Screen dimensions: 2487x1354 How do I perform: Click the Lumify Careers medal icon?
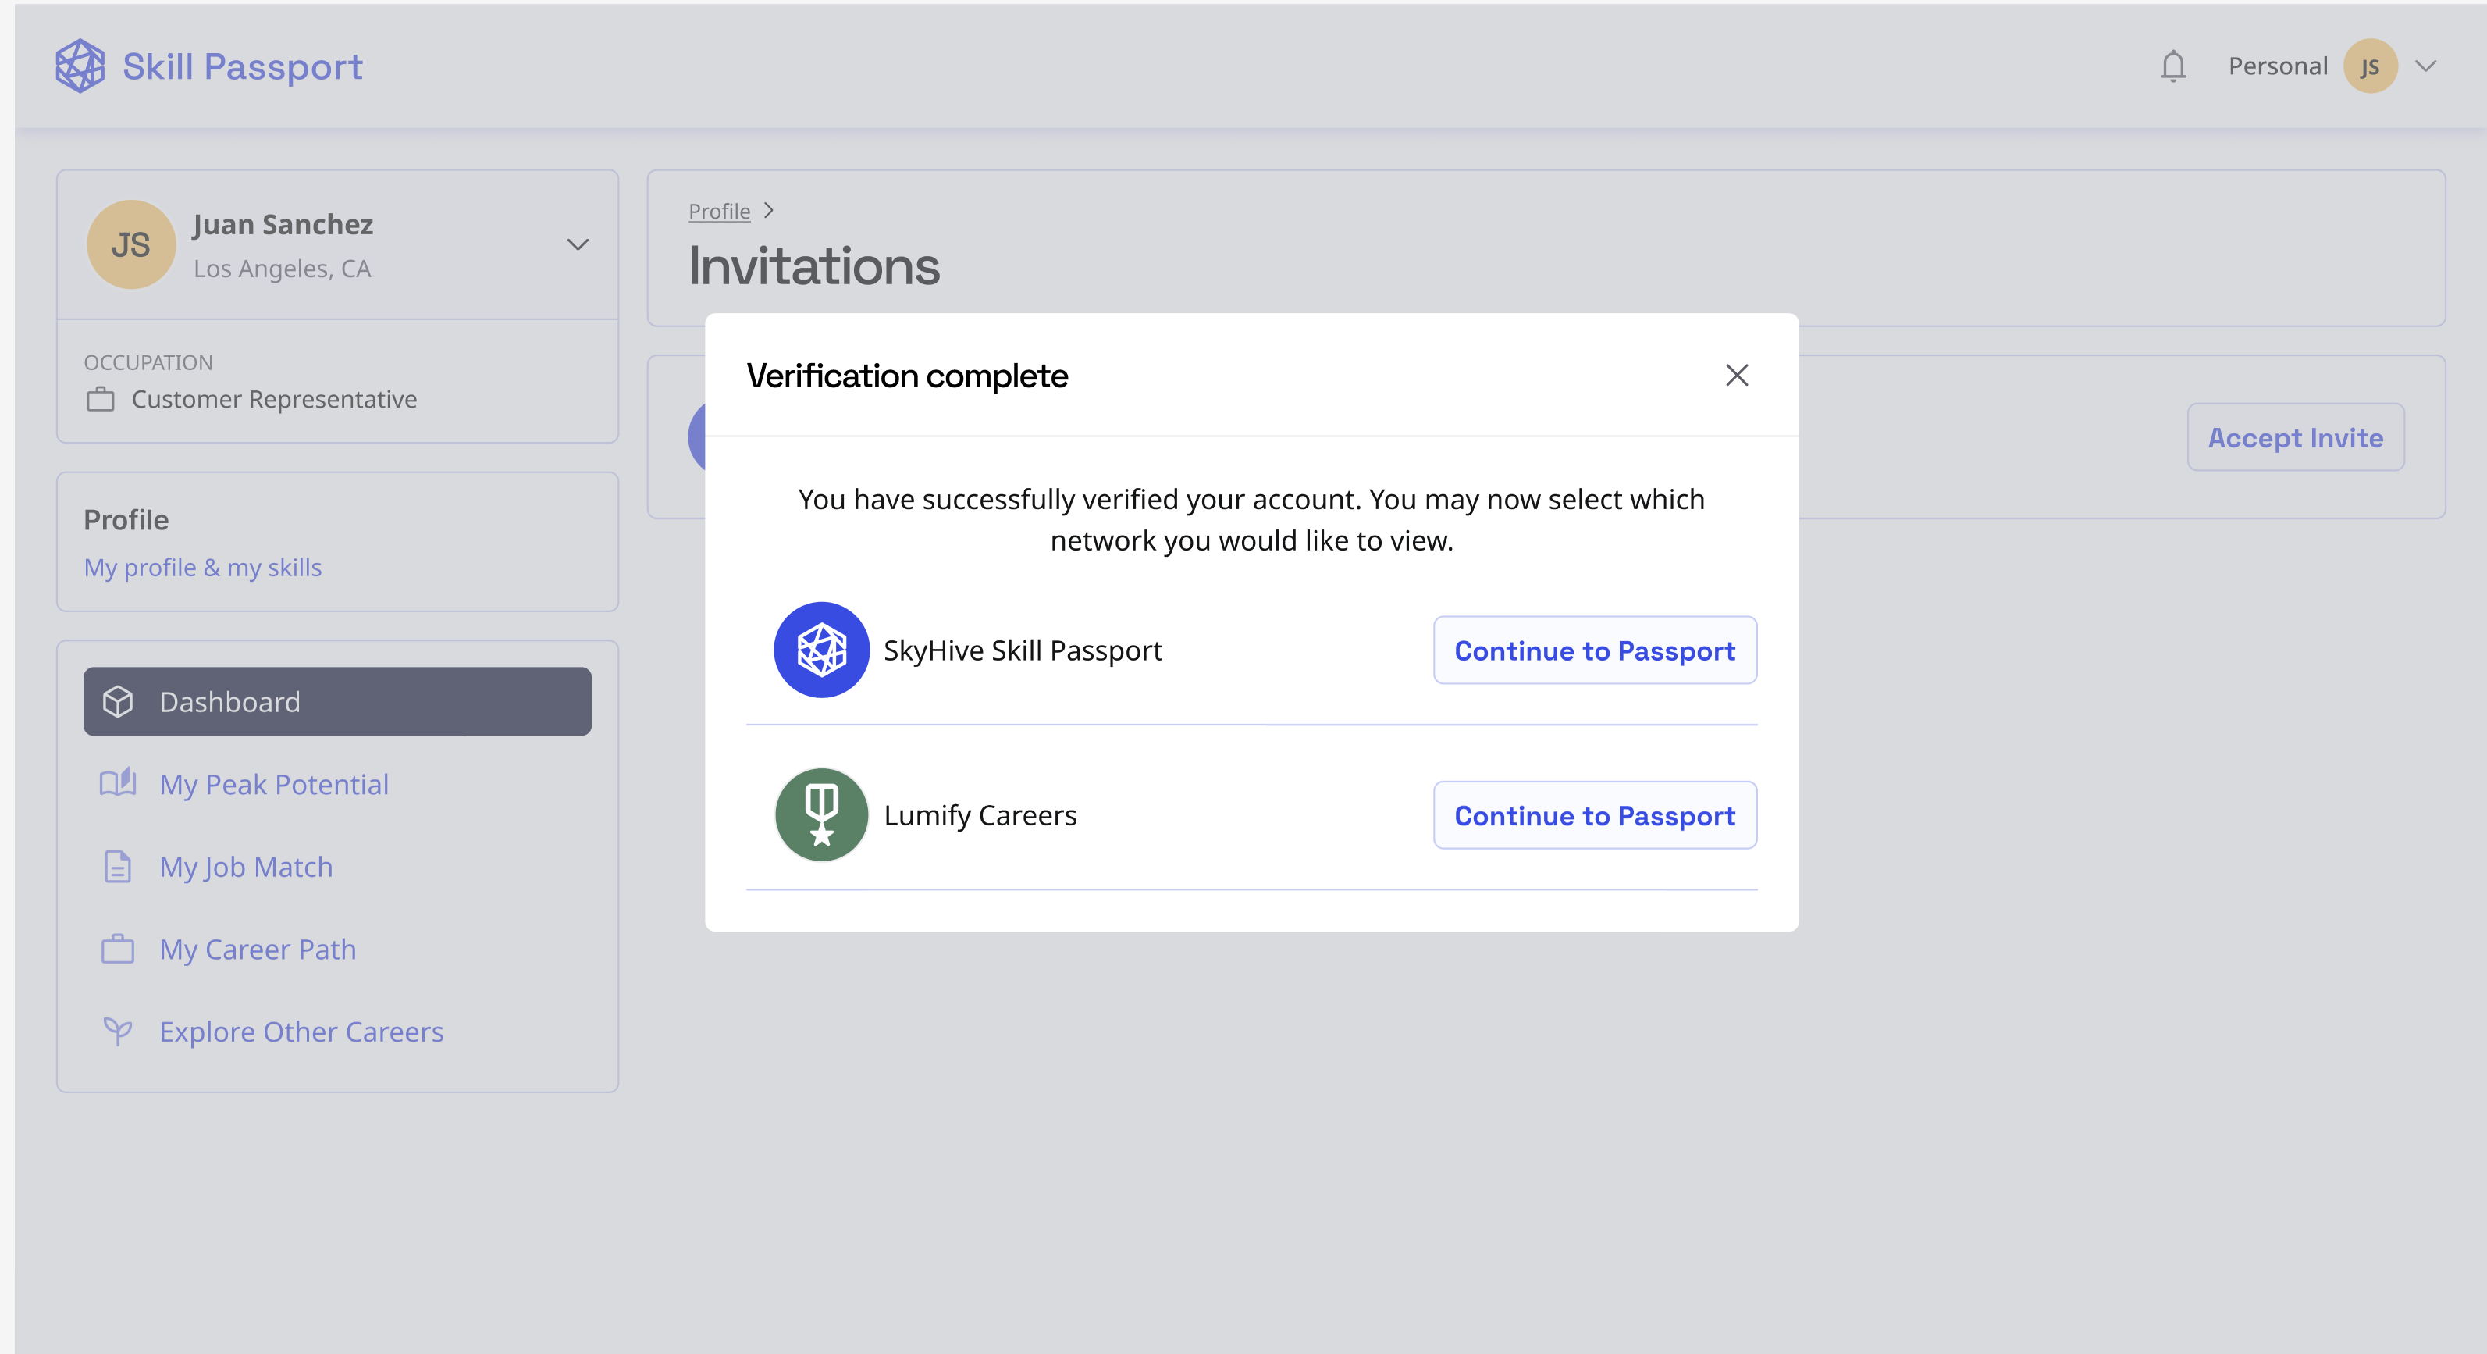click(x=820, y=815)
